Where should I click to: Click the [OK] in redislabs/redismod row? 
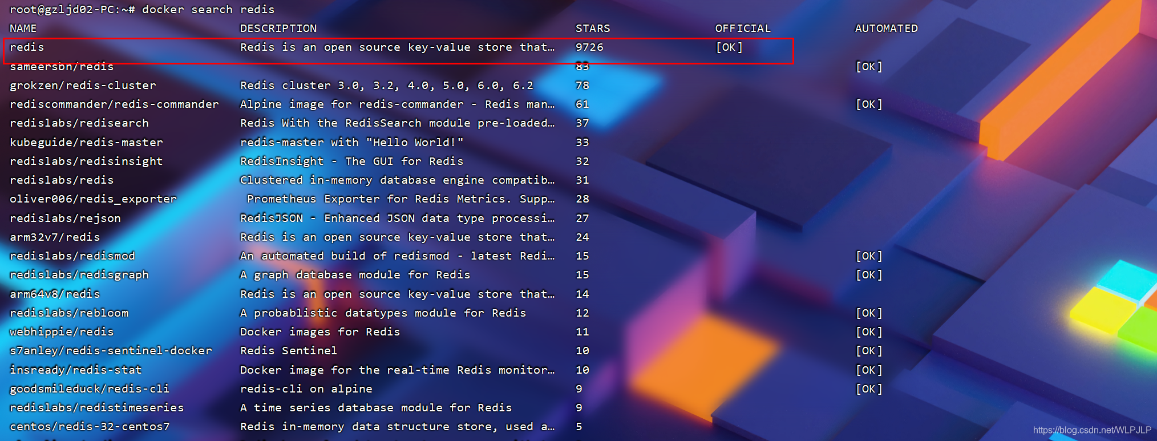869,256
